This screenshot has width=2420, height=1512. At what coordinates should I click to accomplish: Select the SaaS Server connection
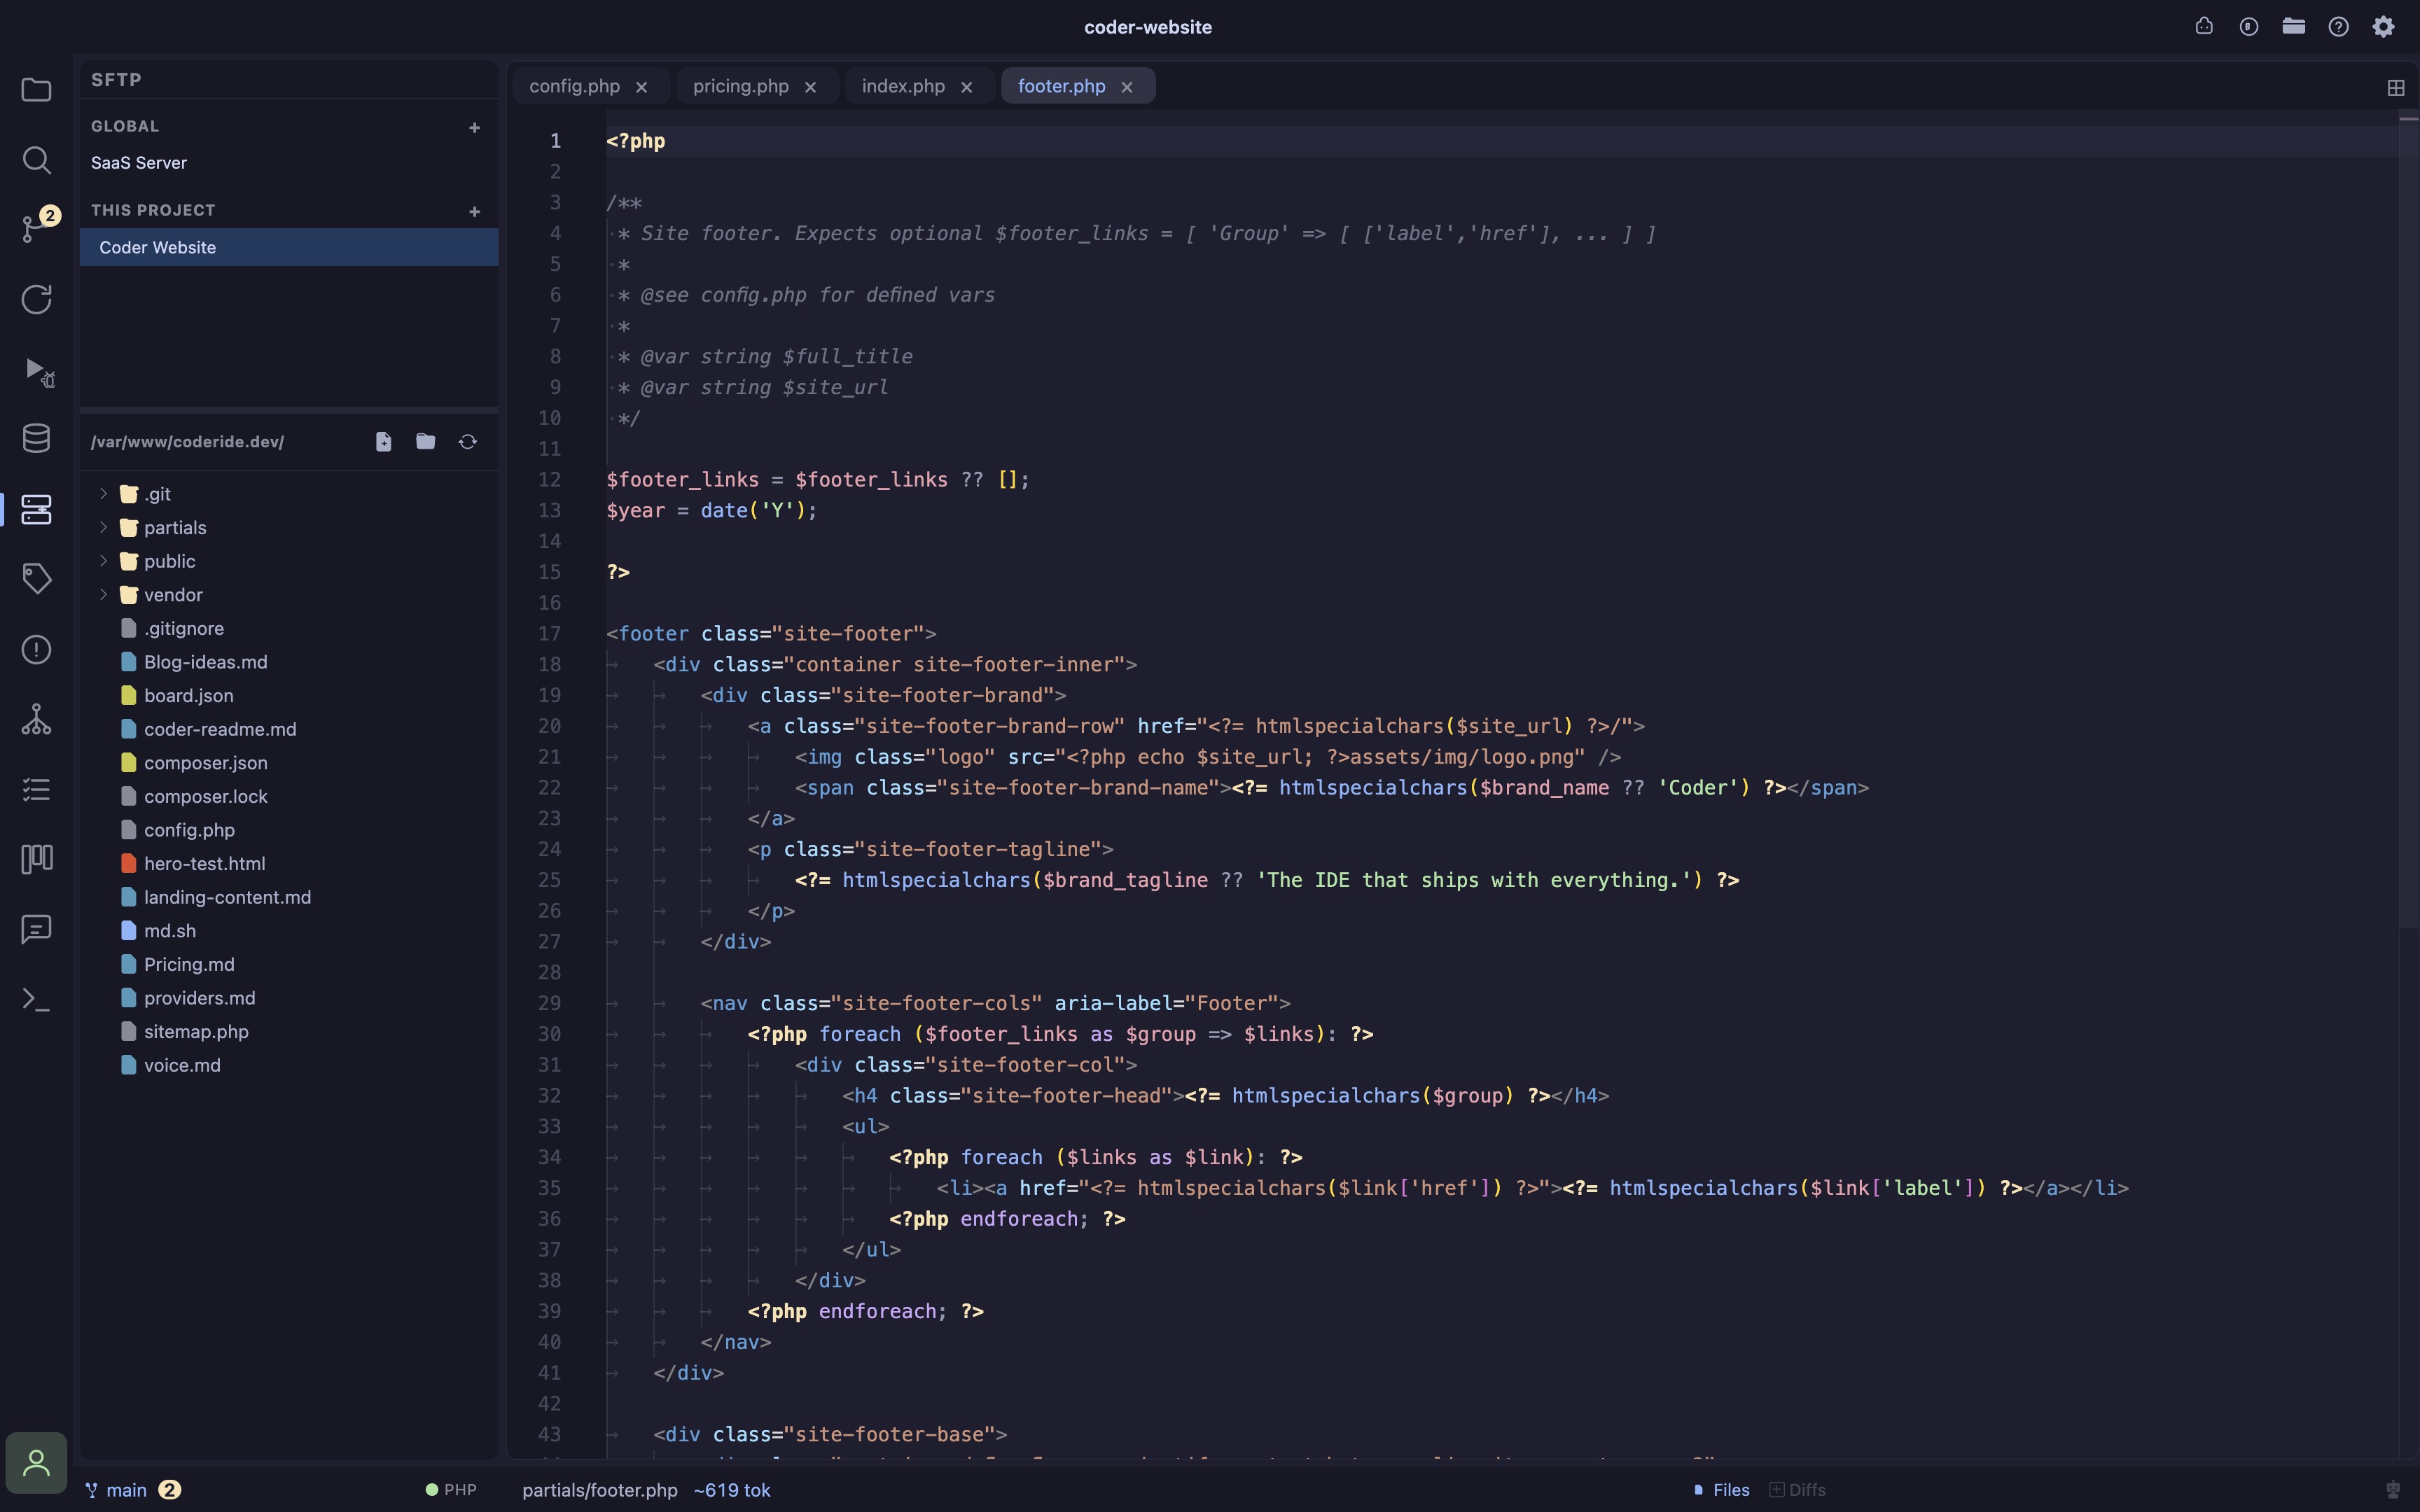click(289, 163)
